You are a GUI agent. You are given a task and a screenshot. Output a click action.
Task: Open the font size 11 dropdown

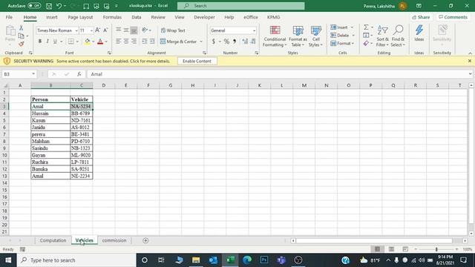coord(91,30)
